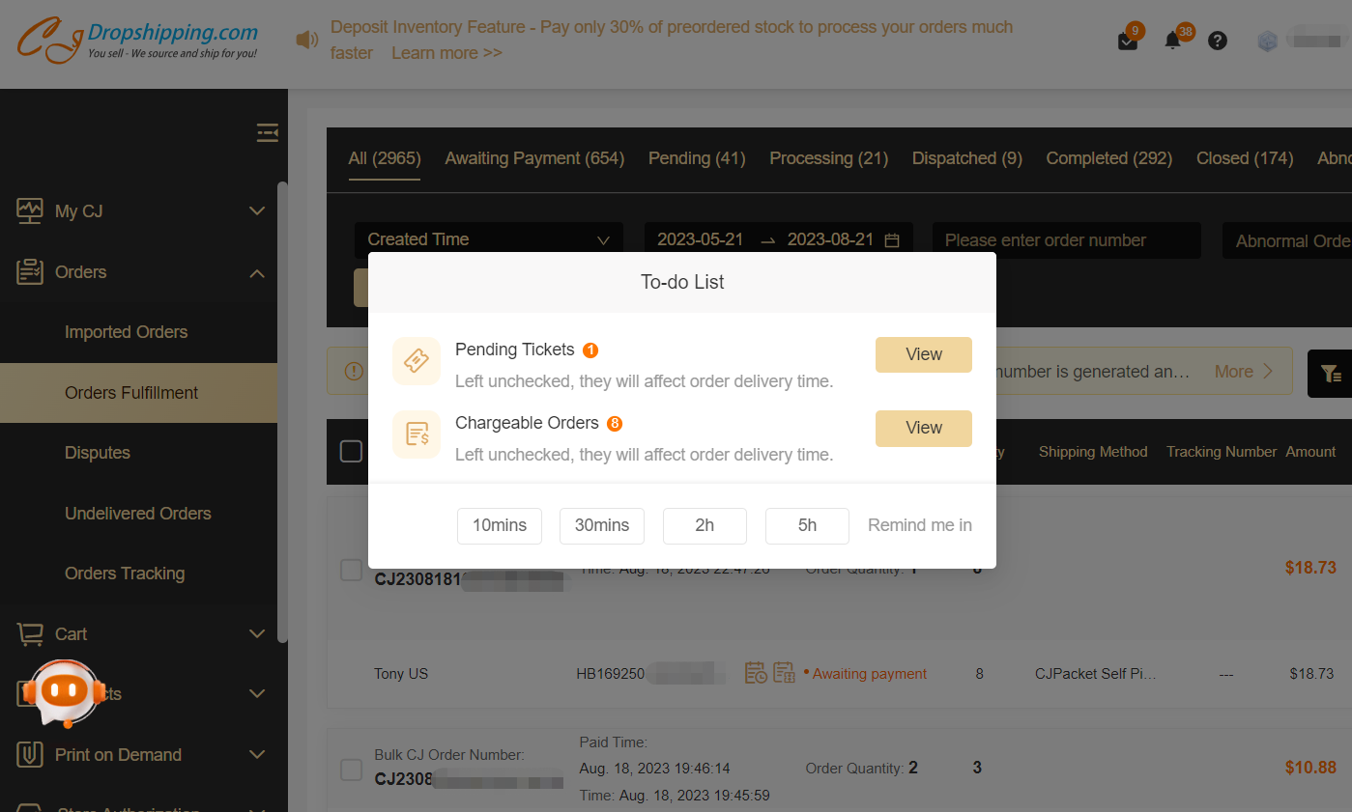Check the $18.73 order checkbox
Screen dimensions: 1352x812
coord(351,570)
